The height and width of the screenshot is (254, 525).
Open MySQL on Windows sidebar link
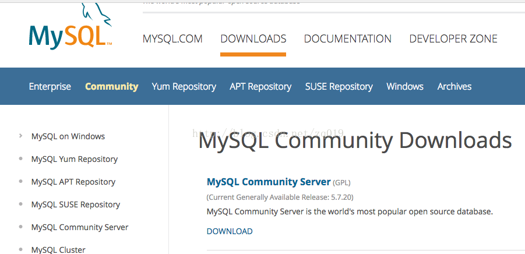tap(68, 136)
